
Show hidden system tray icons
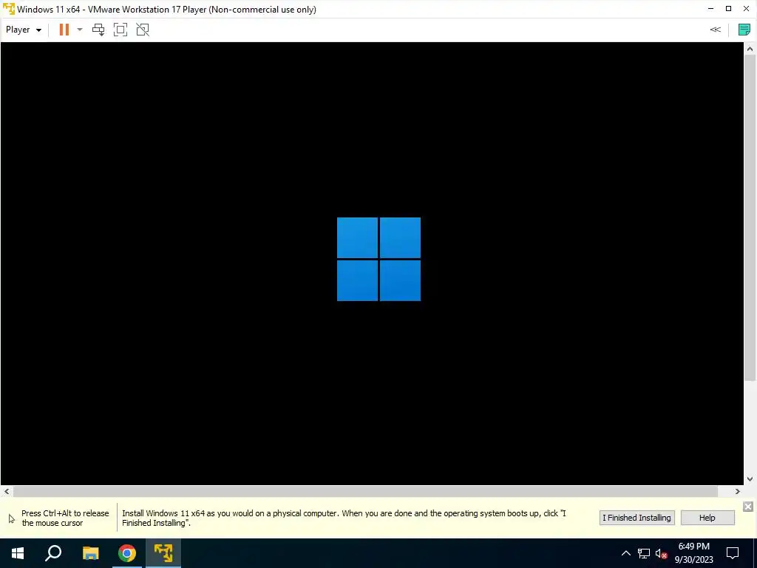click(x=625, y=553)
